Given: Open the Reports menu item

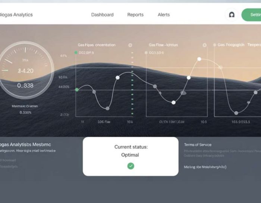Looking at the screenshot, I should (135, 15).
